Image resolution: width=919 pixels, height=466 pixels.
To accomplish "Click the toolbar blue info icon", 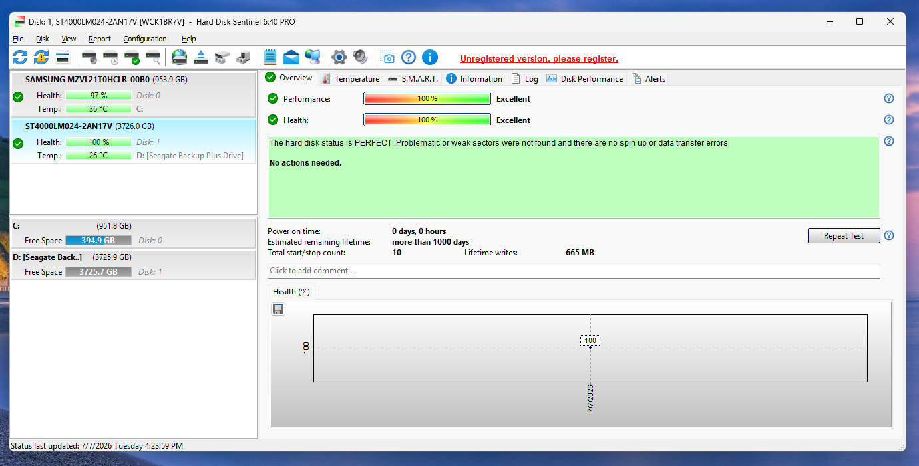I will (430, 57).
